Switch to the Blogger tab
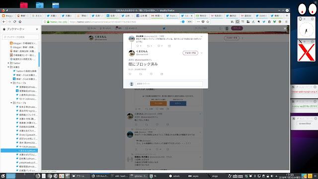Viewport: 318px width, 179px height. [7, 15]
